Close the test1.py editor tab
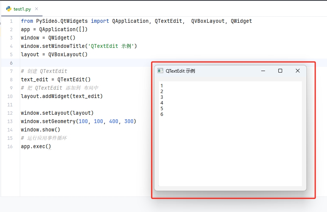This screenshot has height=212, width=327. tap(36, 9)
